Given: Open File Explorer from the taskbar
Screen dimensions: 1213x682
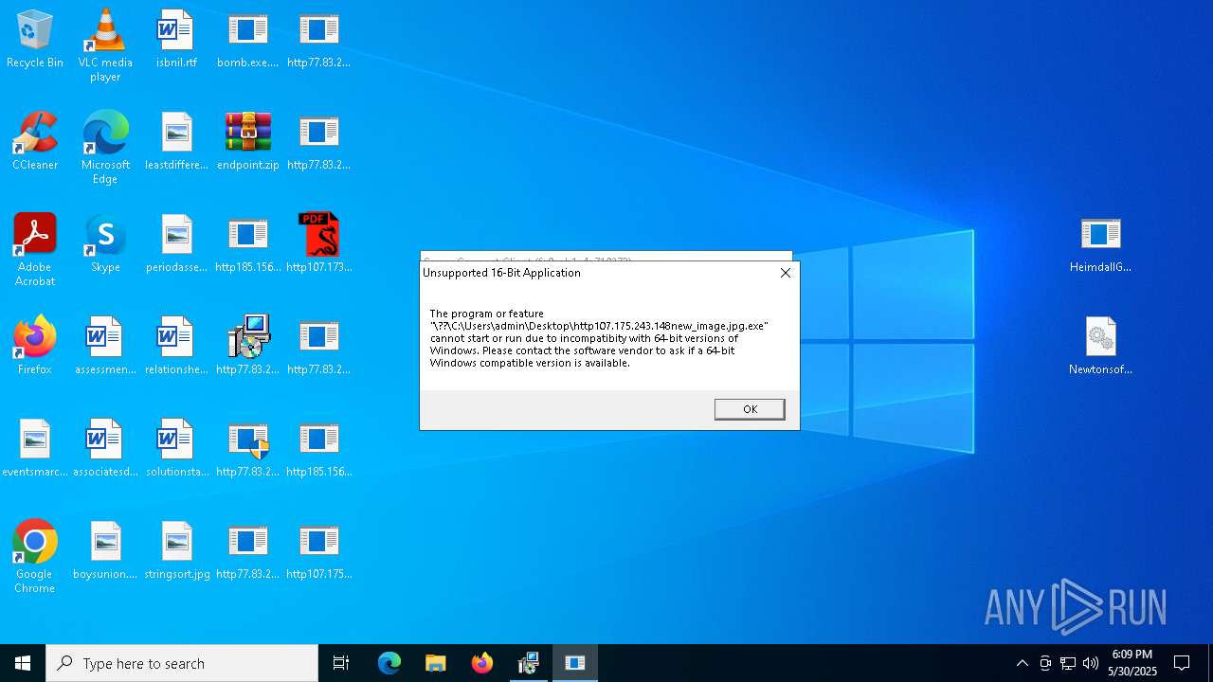Looking at the screenshot, I should [x=435, y=663].
